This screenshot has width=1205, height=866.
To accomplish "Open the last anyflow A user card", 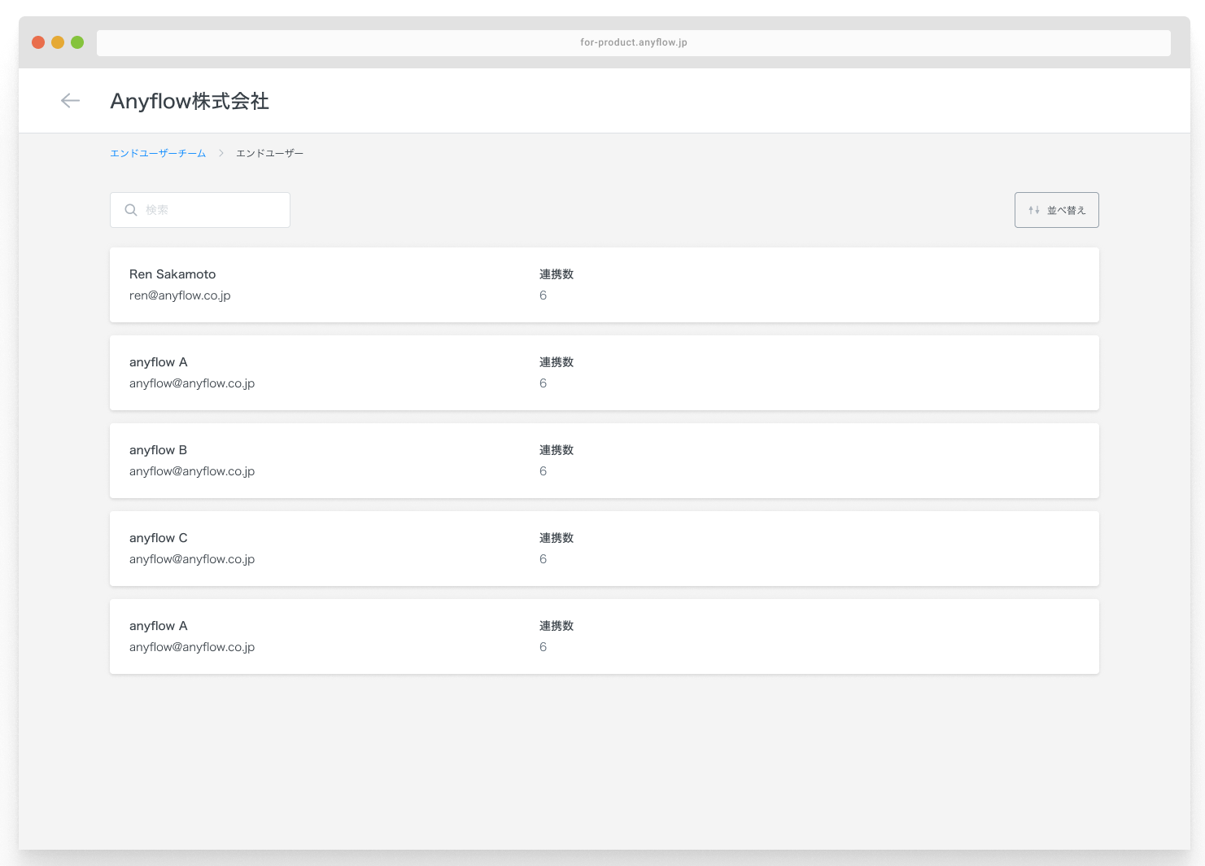I will 604,636.
